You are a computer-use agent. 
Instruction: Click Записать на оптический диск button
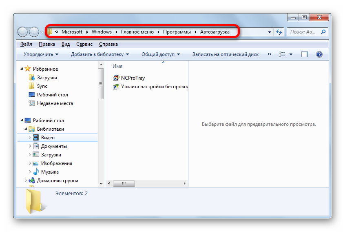point(225,54)
